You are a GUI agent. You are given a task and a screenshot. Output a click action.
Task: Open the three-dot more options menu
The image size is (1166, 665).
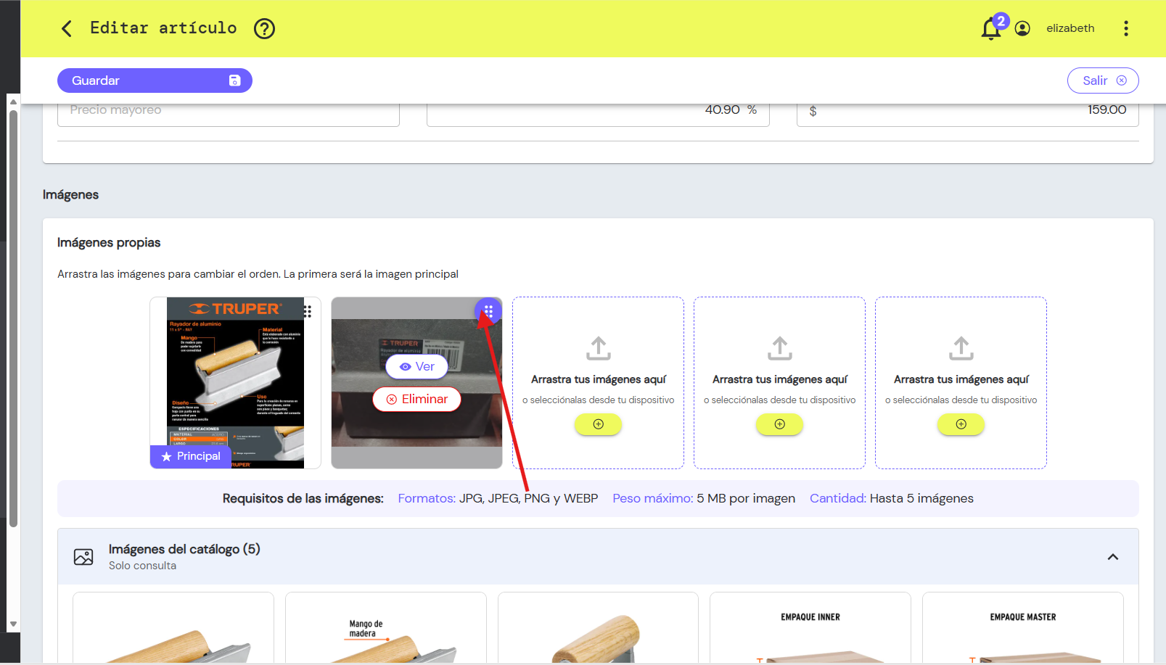pos(1126,28)
